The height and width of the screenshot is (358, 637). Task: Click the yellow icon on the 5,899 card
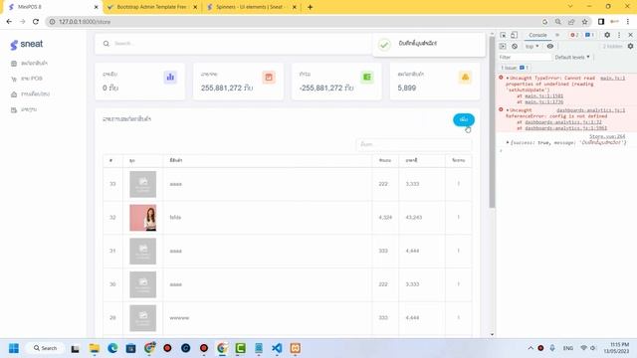465,77
